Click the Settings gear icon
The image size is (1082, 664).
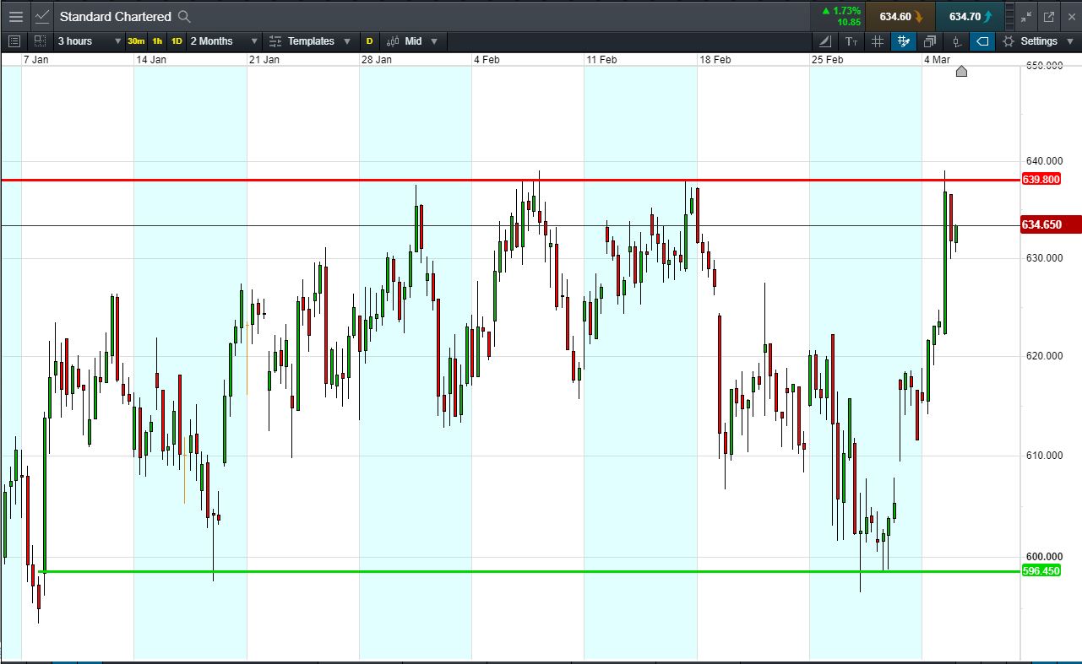pyautogui.click(x=1009, y=40)
